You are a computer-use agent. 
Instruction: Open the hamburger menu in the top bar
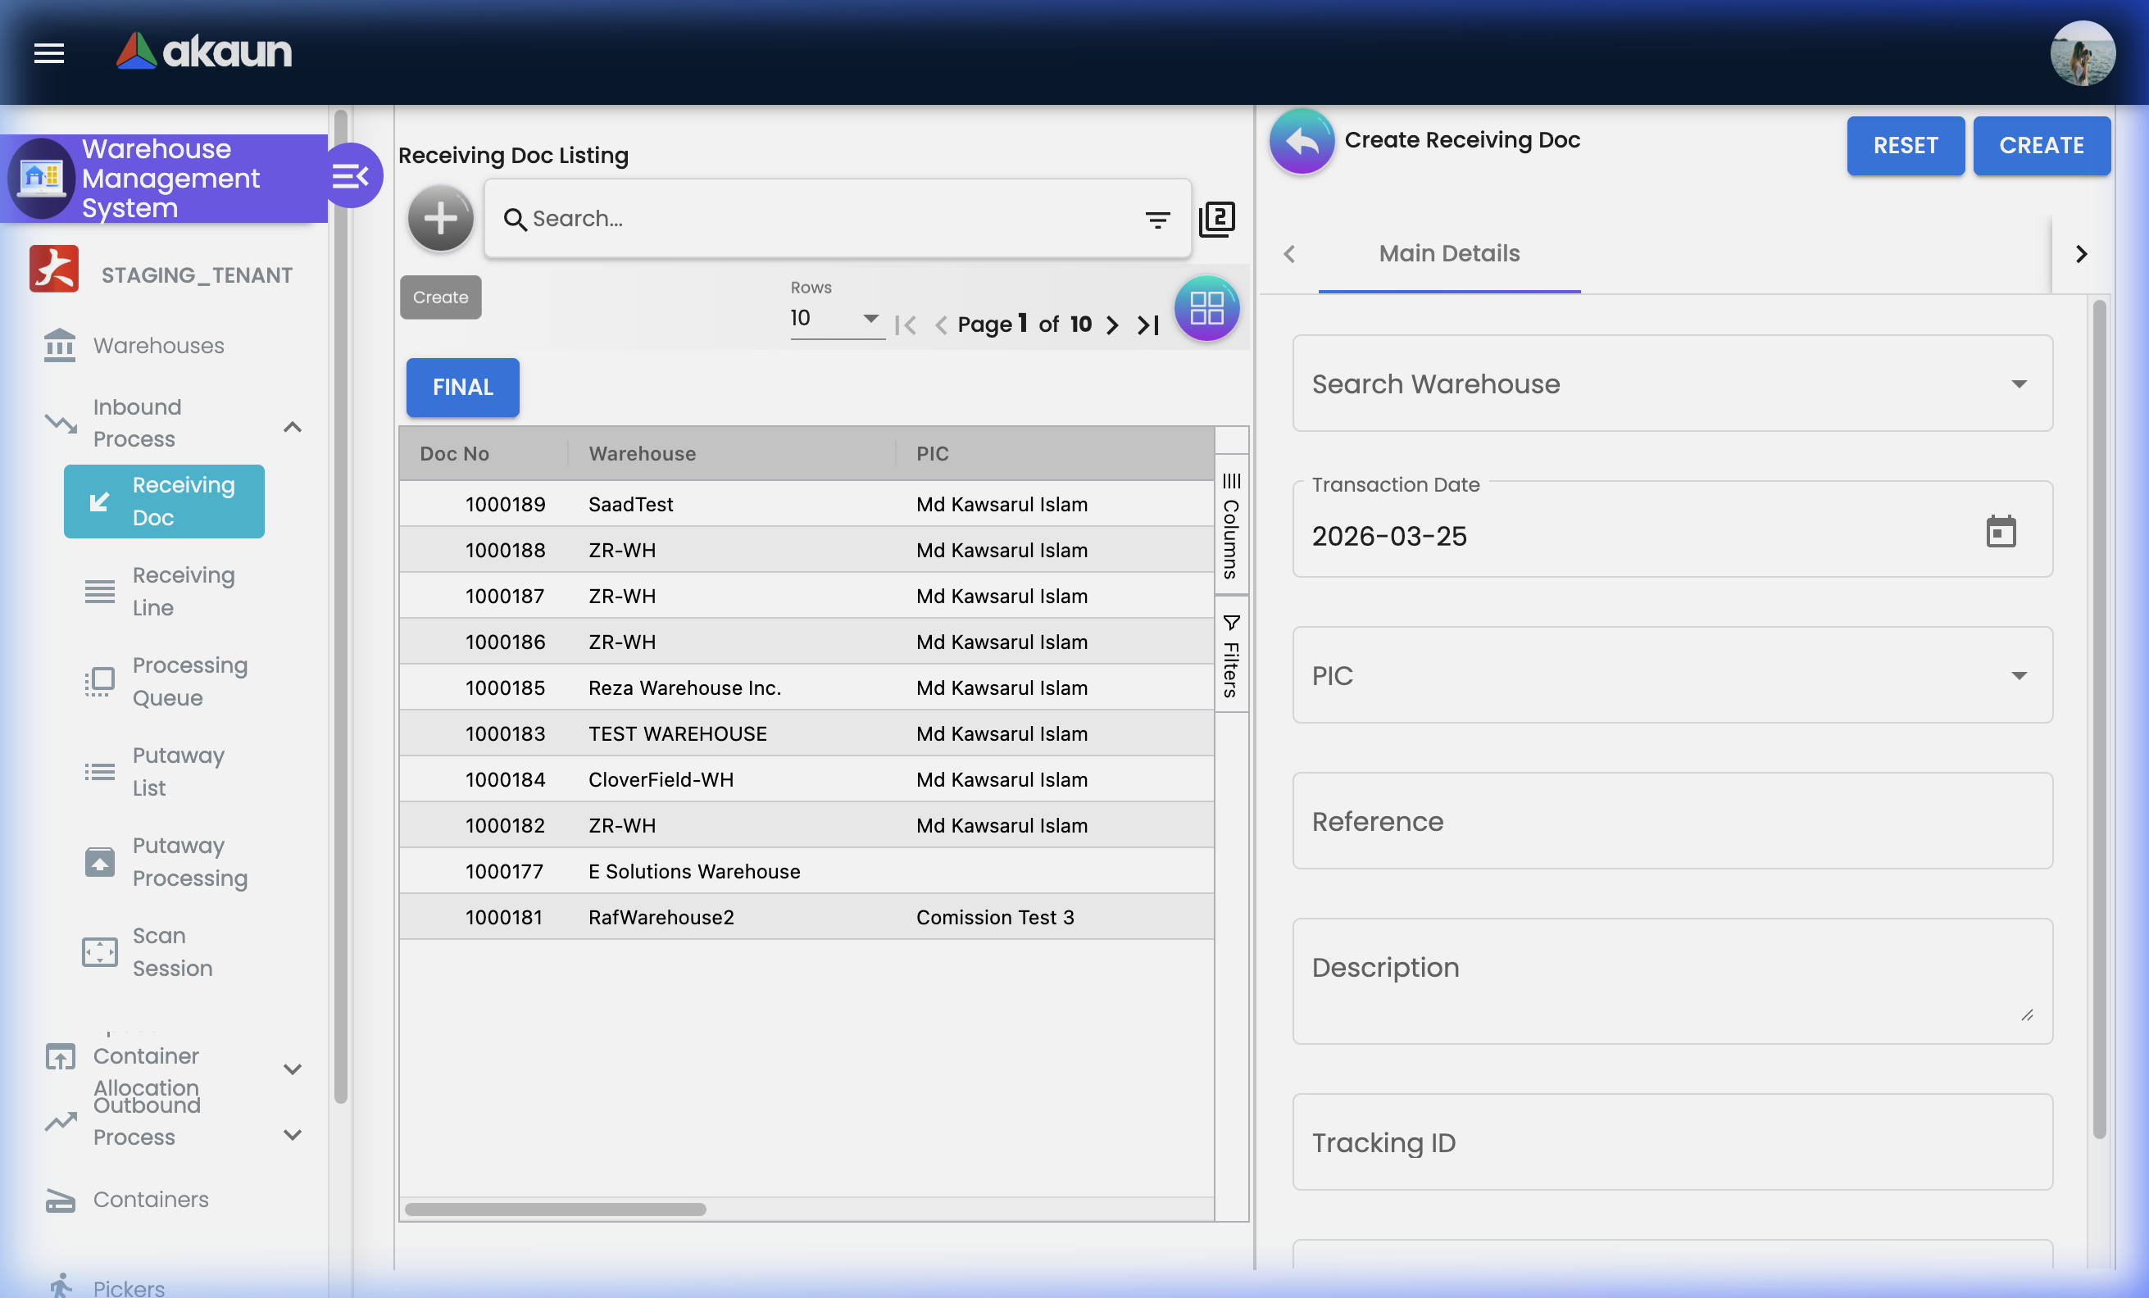(49, 53)
